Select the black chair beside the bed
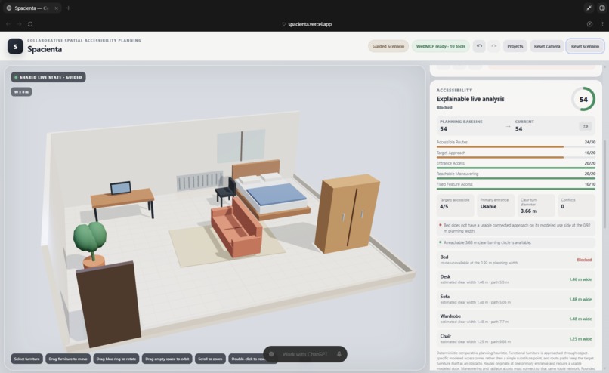 pos(226,191)
